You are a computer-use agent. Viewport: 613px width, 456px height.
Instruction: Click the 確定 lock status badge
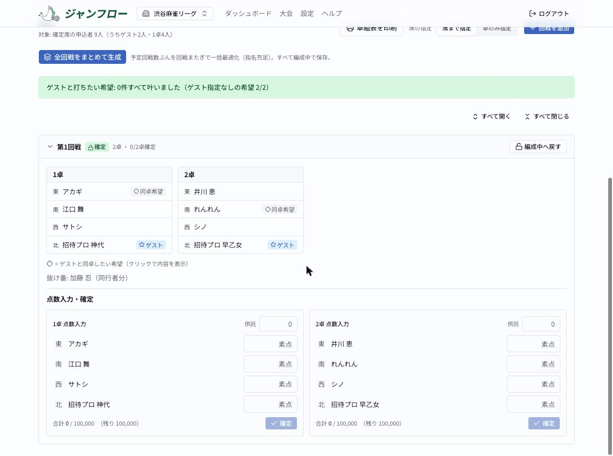point(97,147)
